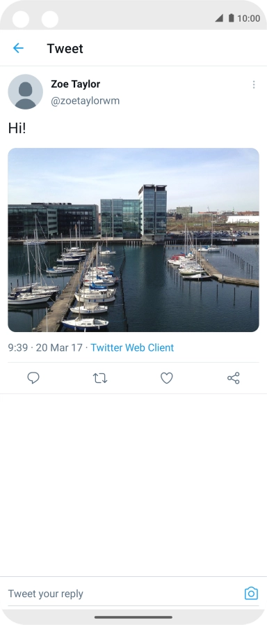Open the marina photo attached to the tweet

click(x=133, y=240)
